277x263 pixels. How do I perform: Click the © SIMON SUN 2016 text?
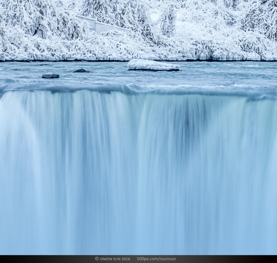pyautogui.click(x=113, y=259)
